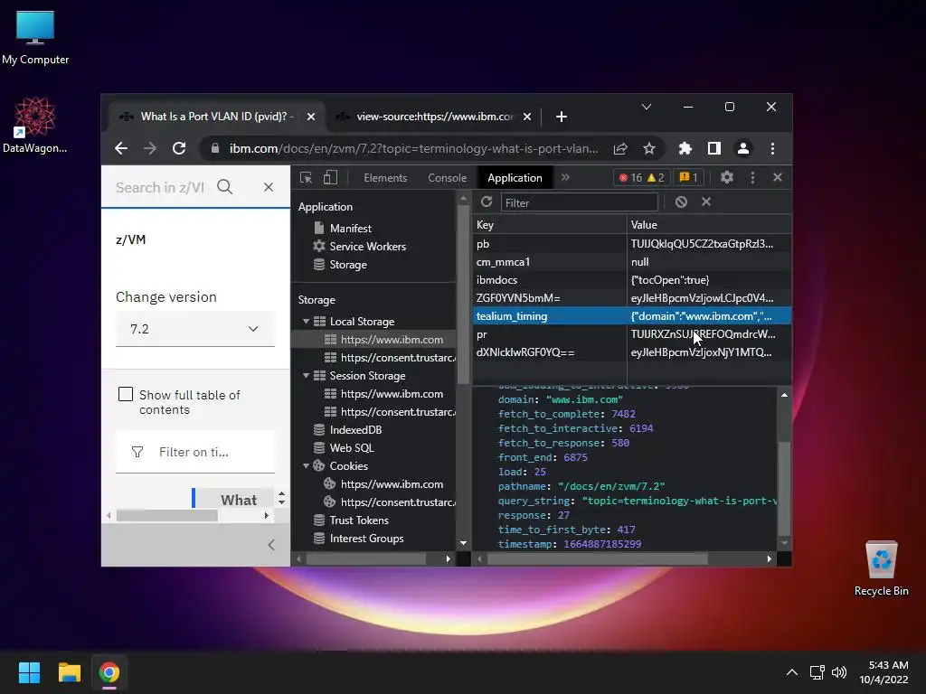This screenshot has height=694, width=926.
Task: Close the DevTools panel
Action: [777, 177]
